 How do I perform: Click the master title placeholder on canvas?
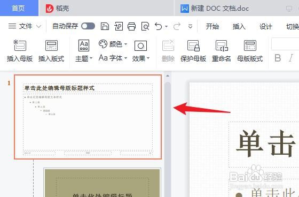(264, 144)
